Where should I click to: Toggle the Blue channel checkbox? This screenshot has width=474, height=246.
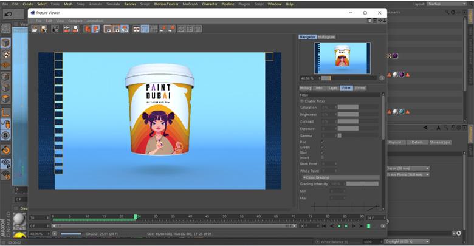[x=322, y=152]
